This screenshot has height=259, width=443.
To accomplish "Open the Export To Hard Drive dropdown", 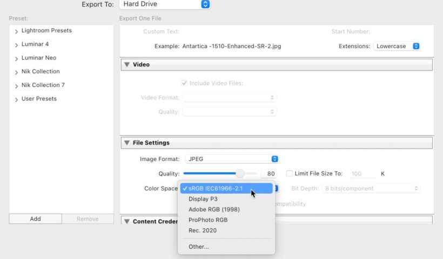I will [164, 4].
